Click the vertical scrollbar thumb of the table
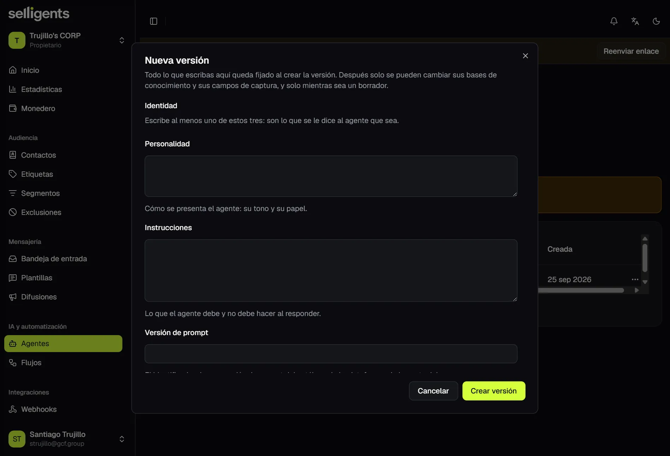Image resolution: width=670 pixels, height=456 pixels. coord(645,258)
